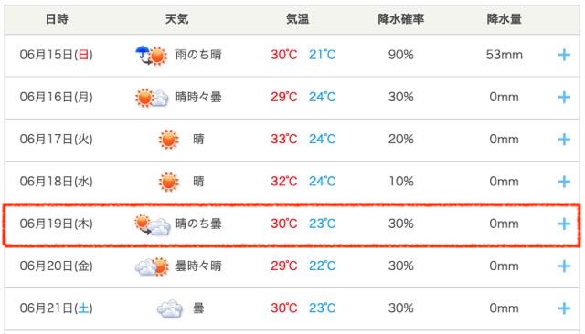Expand the 06月15日 row with plus

tap(564, 55)
